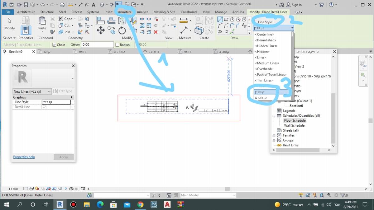Switch to the Massing & Site tab
This screenshot has width=374, height=210.
click(164, 12)
